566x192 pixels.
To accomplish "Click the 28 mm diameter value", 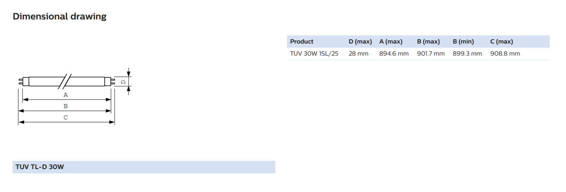I will point(358,54).
